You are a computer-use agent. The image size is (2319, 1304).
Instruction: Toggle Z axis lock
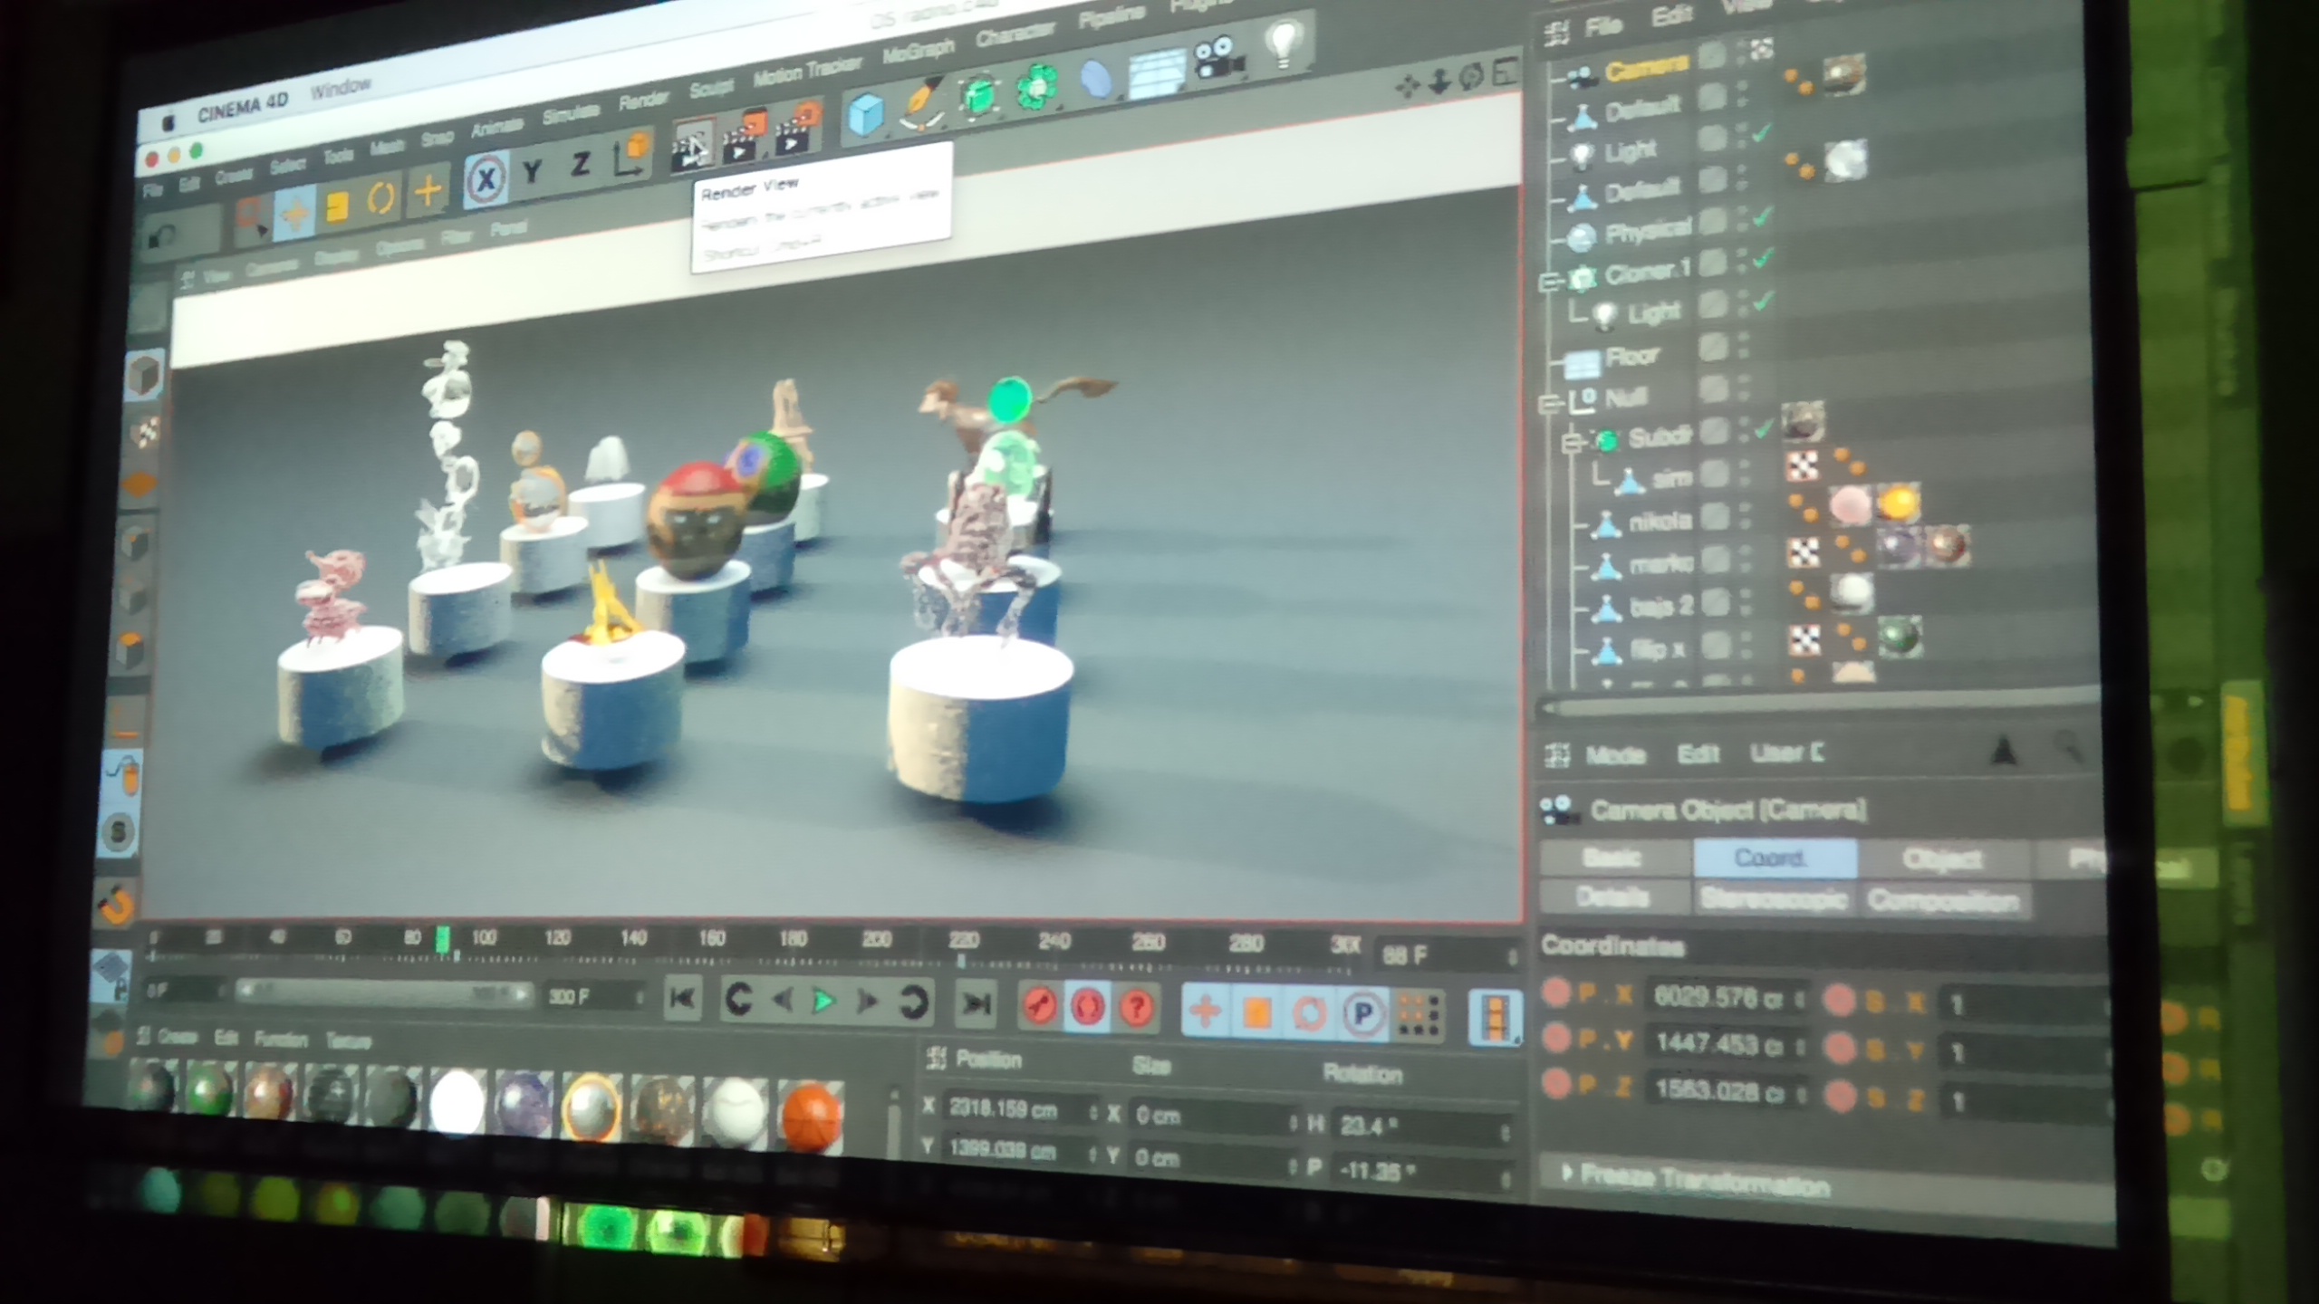[x=581, y=164]
